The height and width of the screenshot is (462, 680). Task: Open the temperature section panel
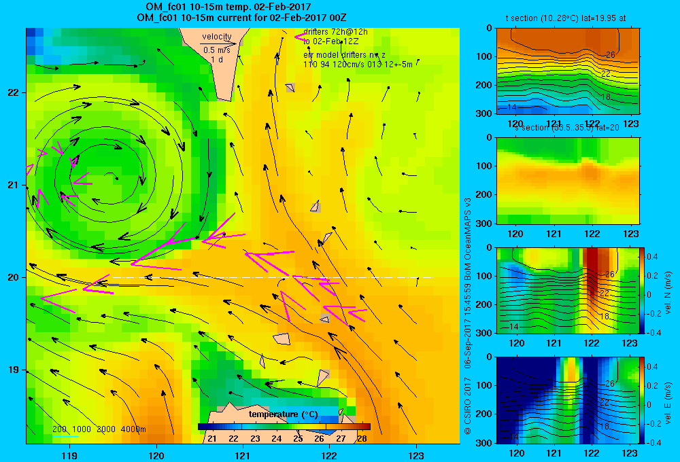click(568, 71)
